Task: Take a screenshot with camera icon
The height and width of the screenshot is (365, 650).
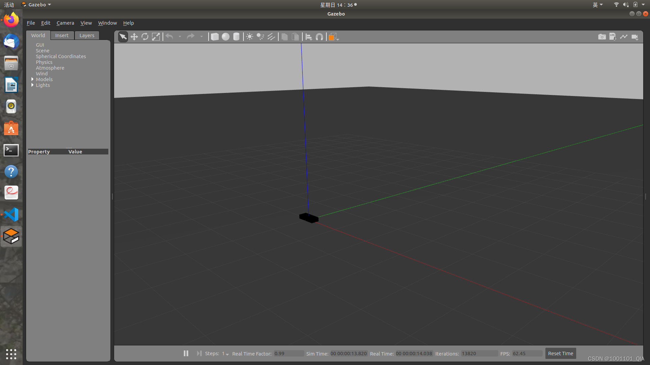Action: click(602, 36)
